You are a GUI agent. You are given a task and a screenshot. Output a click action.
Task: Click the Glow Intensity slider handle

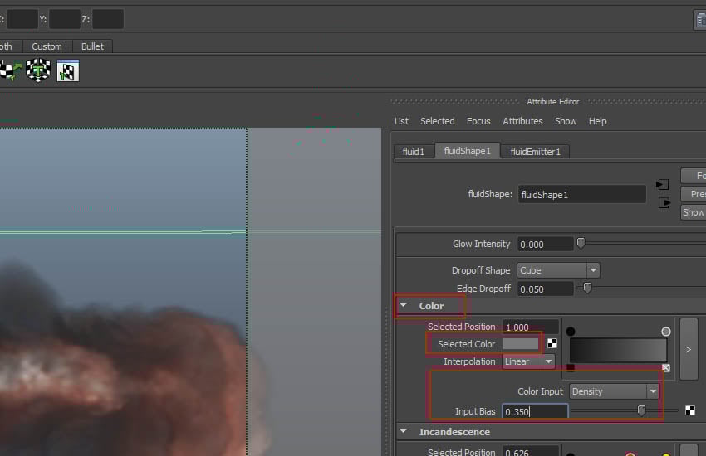click(x=581, y=243)
